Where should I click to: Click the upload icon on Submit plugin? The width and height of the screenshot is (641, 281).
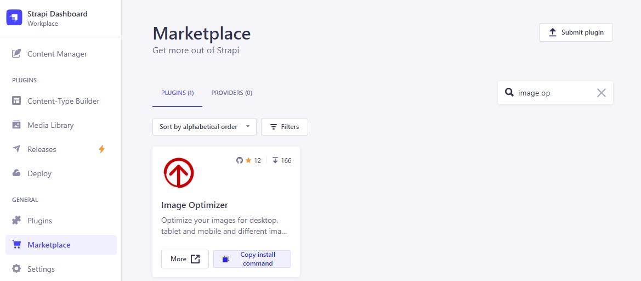tap(553, 32)
